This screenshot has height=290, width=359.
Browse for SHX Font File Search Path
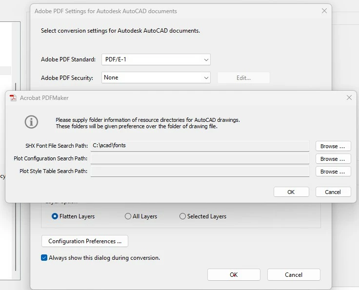pos(333,146)
